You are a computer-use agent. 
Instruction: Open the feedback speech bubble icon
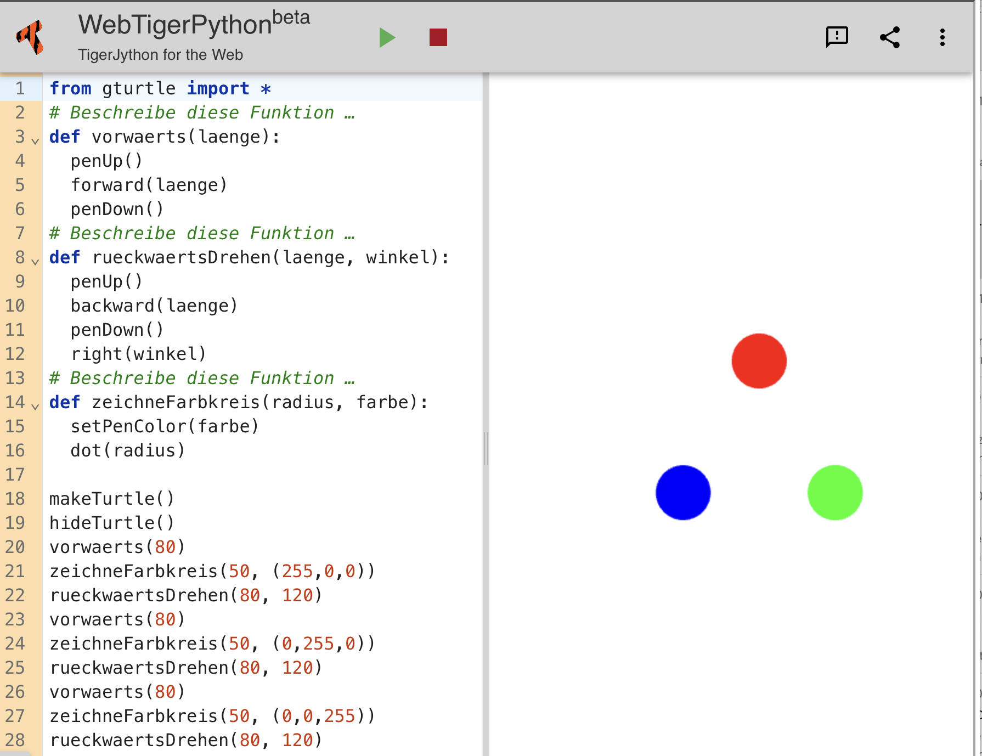[x=837, y=37]
